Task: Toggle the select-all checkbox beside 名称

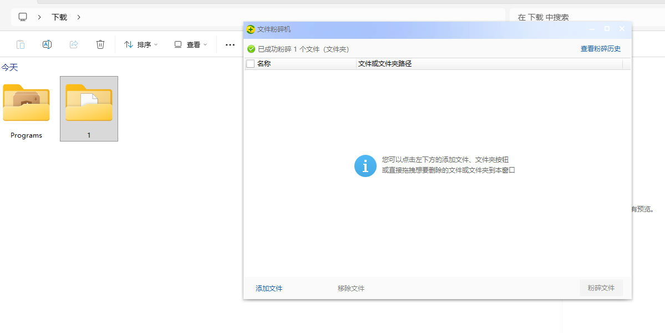Action: pos(251,64)
